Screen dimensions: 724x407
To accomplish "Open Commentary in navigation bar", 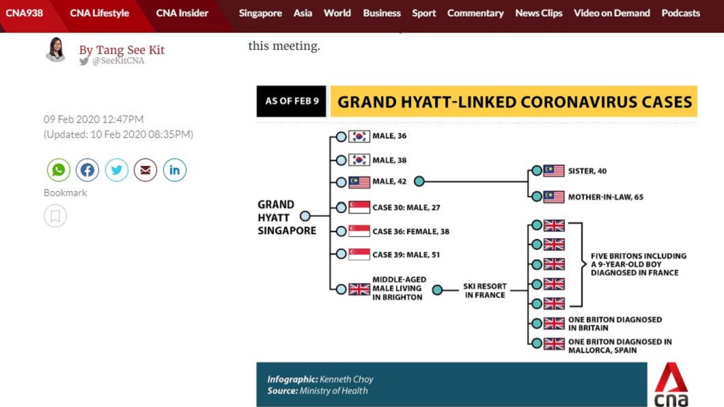I will pos(475,13).
